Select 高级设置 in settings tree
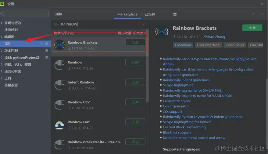This screenshot has height=154, width=268. pyautogui.click(x=11, y=85)
